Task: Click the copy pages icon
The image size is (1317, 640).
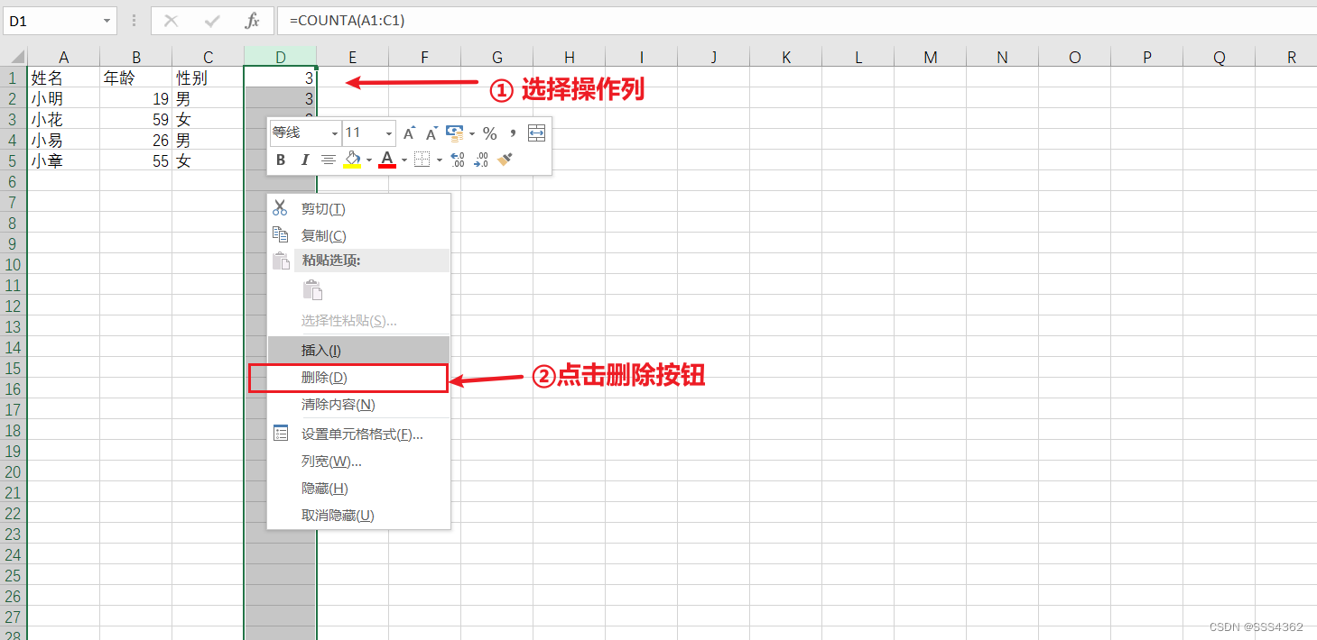Action: tap(280, 234)
